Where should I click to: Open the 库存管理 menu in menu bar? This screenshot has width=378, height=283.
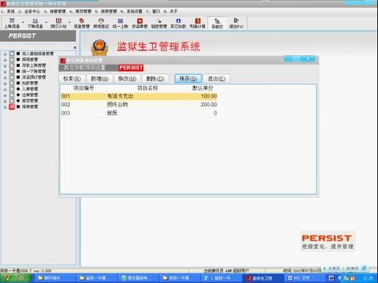click(81, 12)
